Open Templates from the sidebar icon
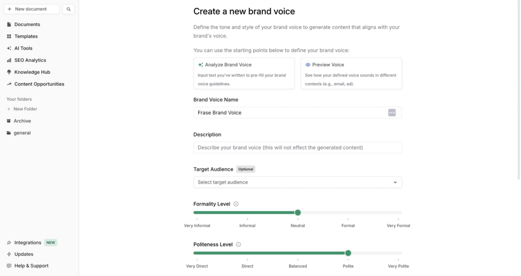The width and height of the screenshot is (521, 276). tap(9, 36)
